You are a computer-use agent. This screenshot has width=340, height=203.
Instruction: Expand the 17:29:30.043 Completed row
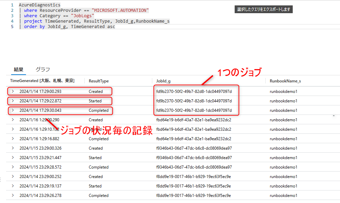tap(13, 110)
